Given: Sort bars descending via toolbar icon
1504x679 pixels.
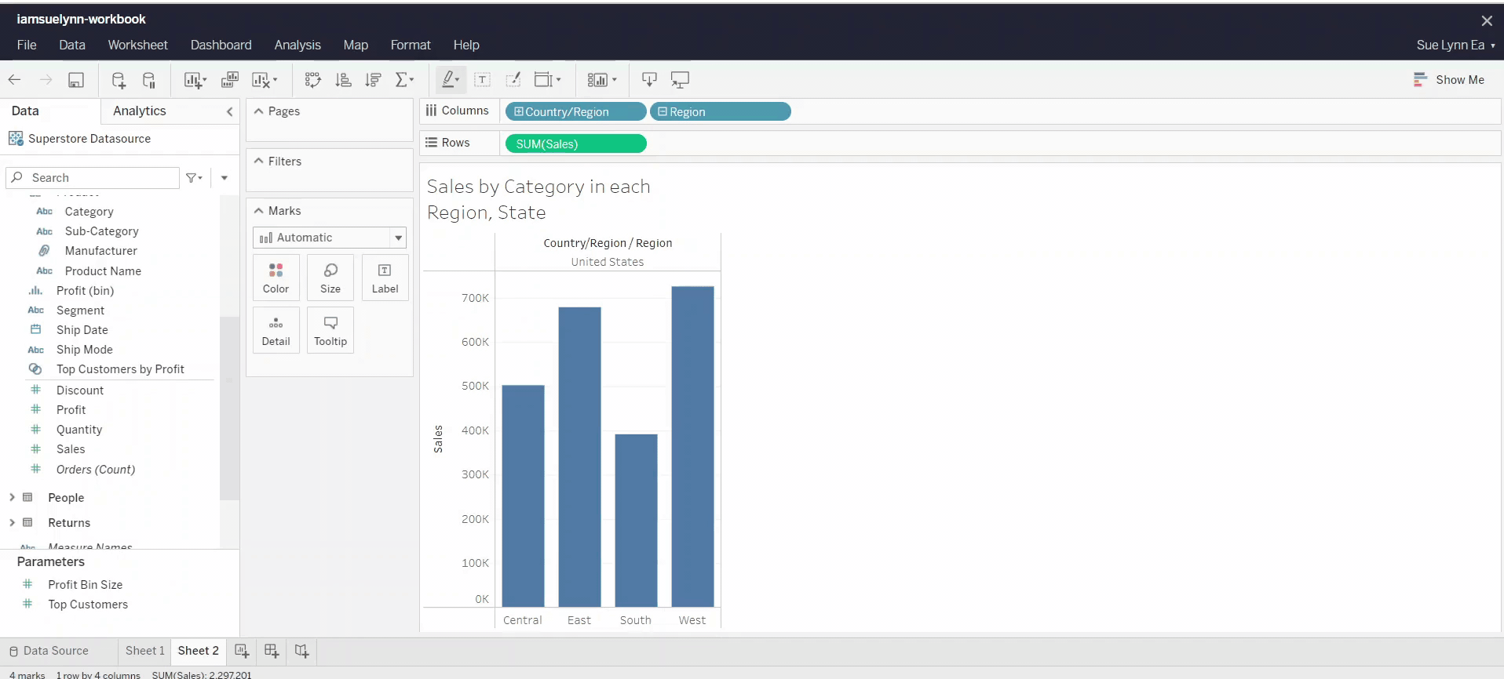Looking at the screenshot, I should [374, 80].
